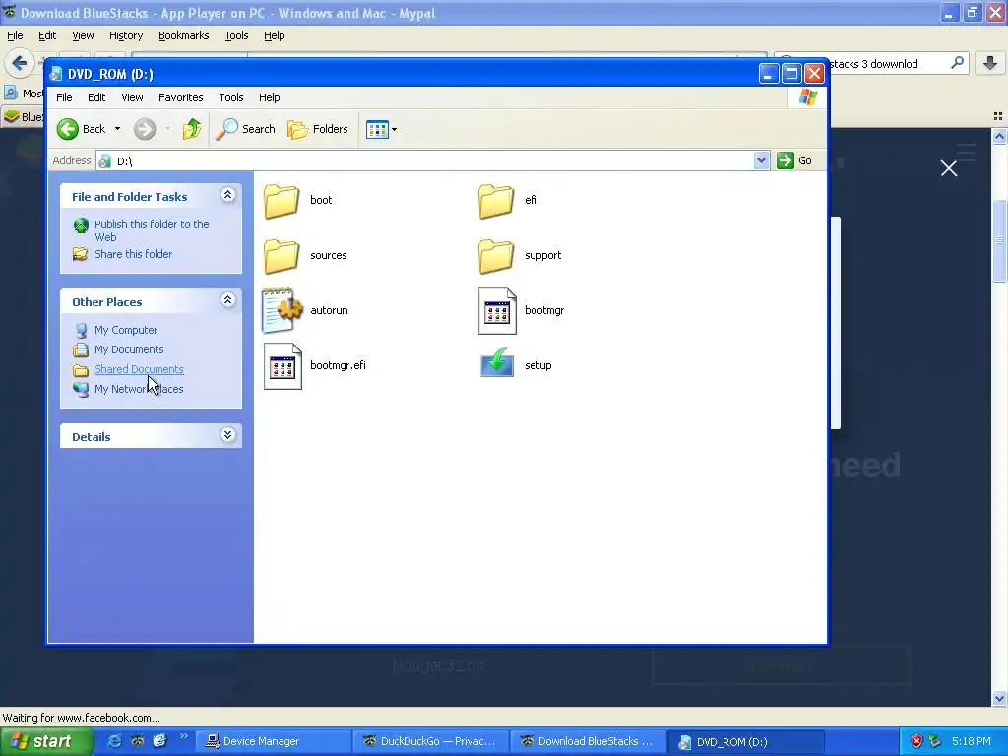Select the bootmgr.efi file icon
Viewport: 1008px width, 756px height.
[x=283, y=366]
